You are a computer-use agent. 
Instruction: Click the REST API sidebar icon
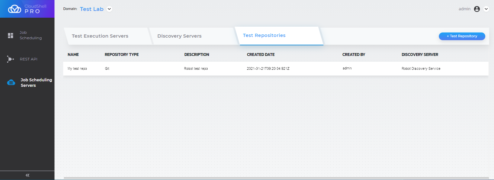click(10, 59)
